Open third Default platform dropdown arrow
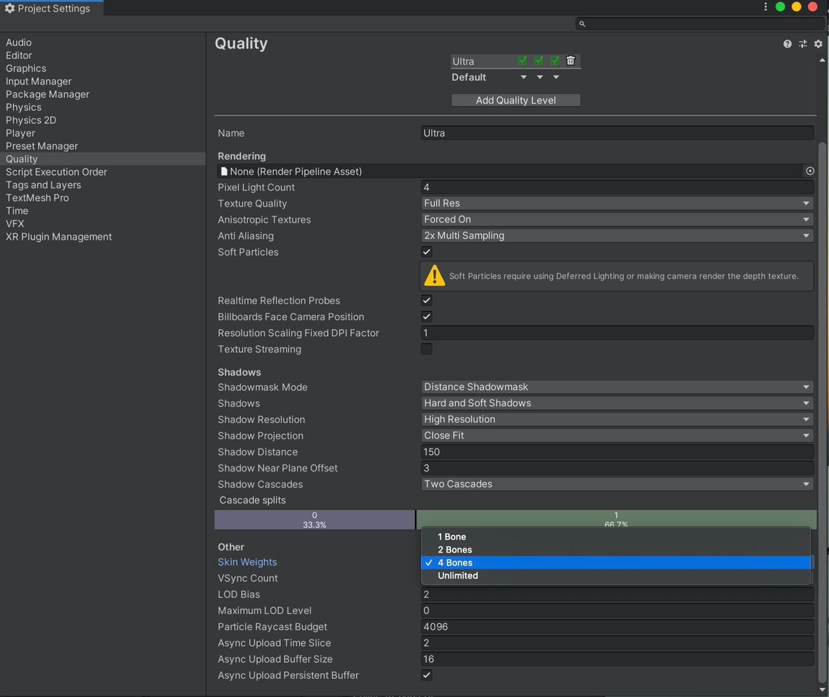This screenshot has height=697, width=829. [556, 77]
